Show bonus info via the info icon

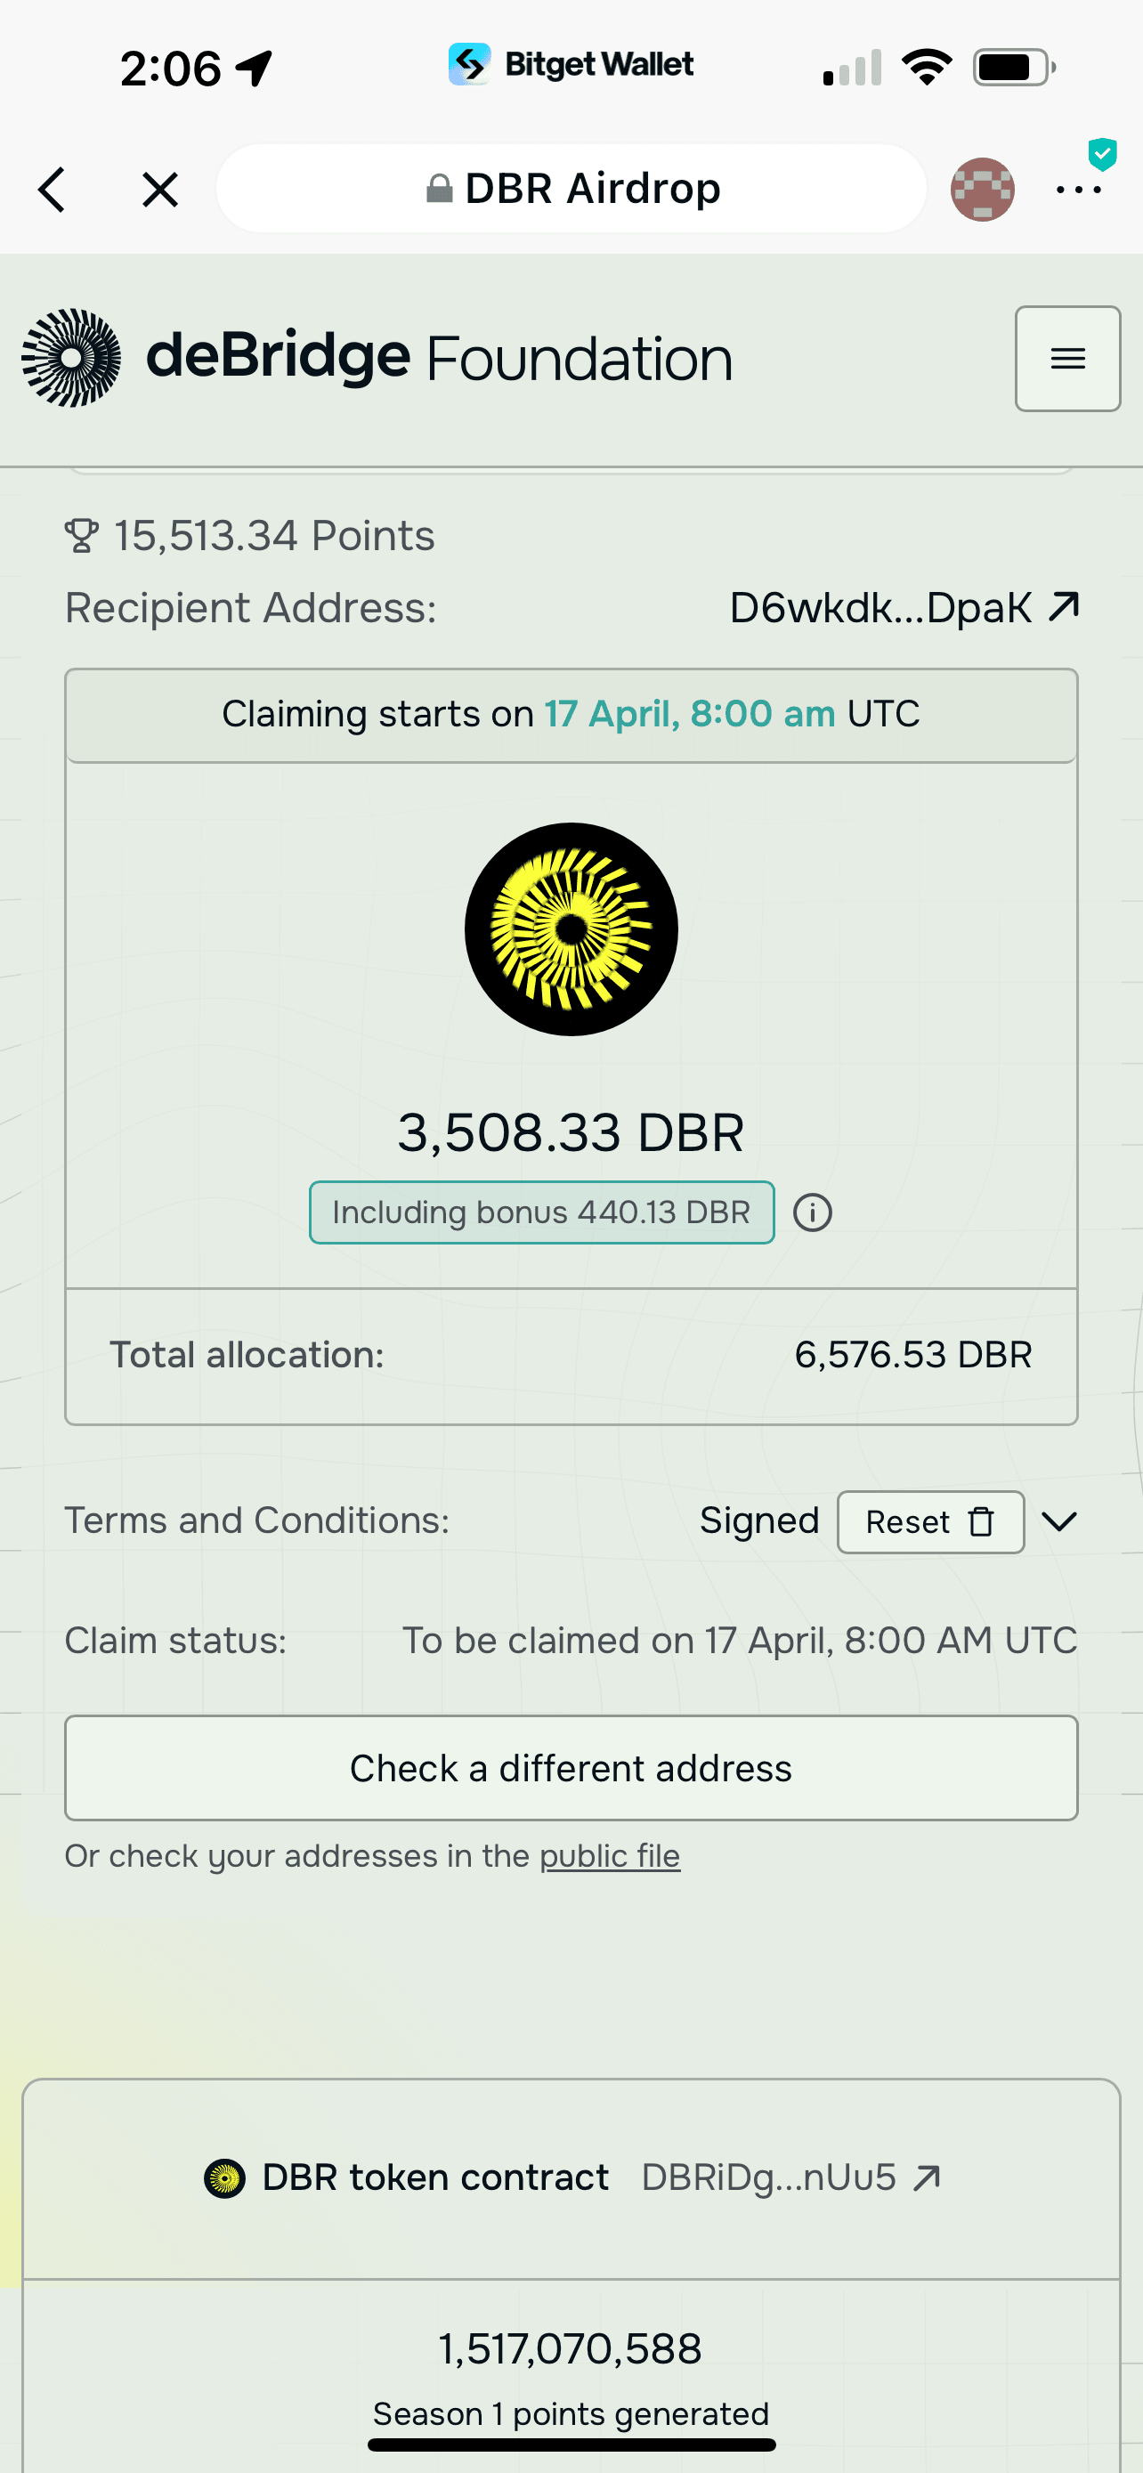coord(812,1212)
